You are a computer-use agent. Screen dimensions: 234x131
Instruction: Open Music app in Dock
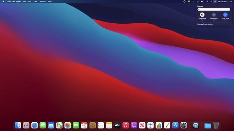(126, 125)
